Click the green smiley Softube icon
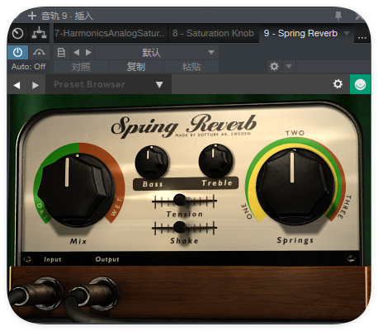The height and width of the screenshot is (331, 378). point(360,84)
